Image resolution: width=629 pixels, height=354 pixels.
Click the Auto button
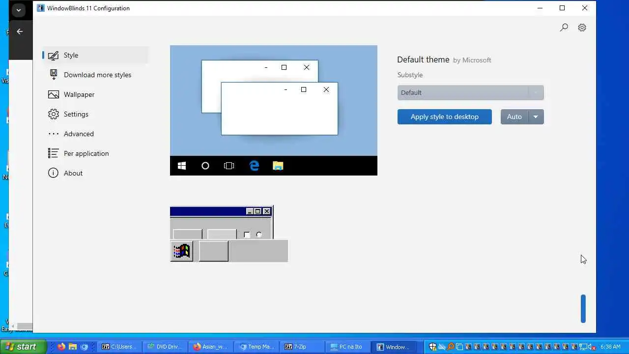coord(514,117)
